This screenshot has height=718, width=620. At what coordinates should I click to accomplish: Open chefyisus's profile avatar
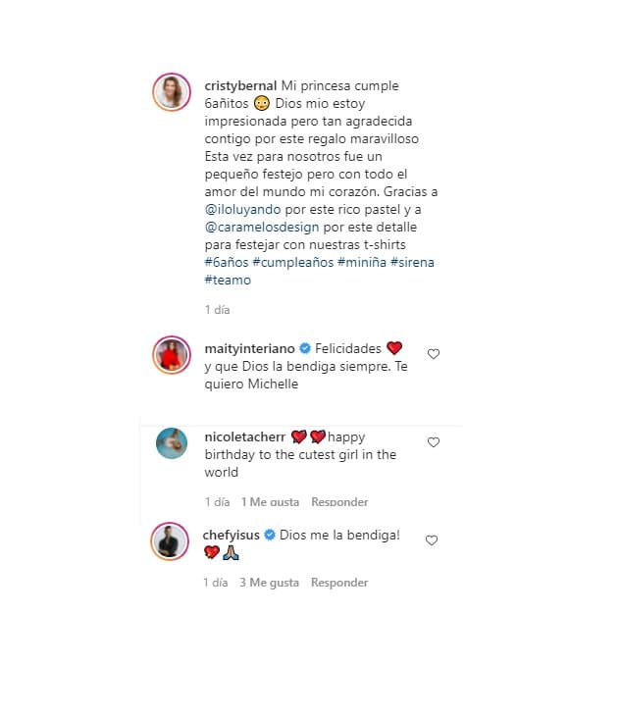pyautogui.click(x=170, y=541)
